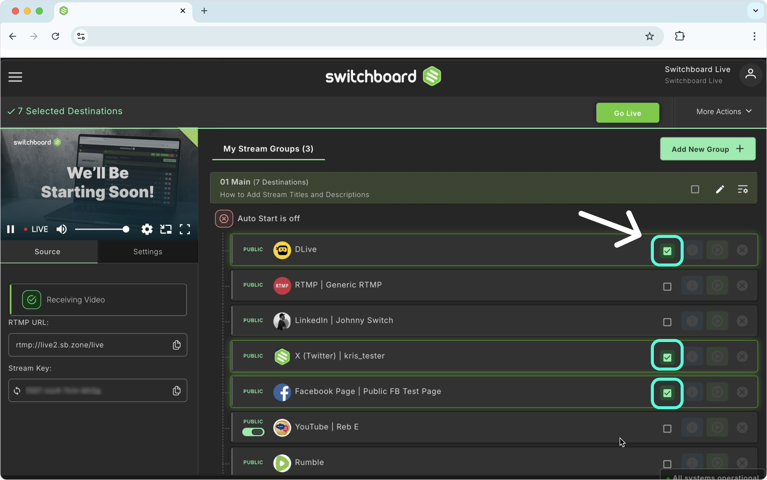The width and height of the screenshot is (767, 480).
Task: Start the LinkedIn Johnny Switch stream
Action: click(717, 321)
